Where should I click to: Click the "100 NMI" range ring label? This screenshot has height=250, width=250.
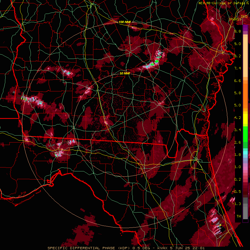tap(125, 22)
